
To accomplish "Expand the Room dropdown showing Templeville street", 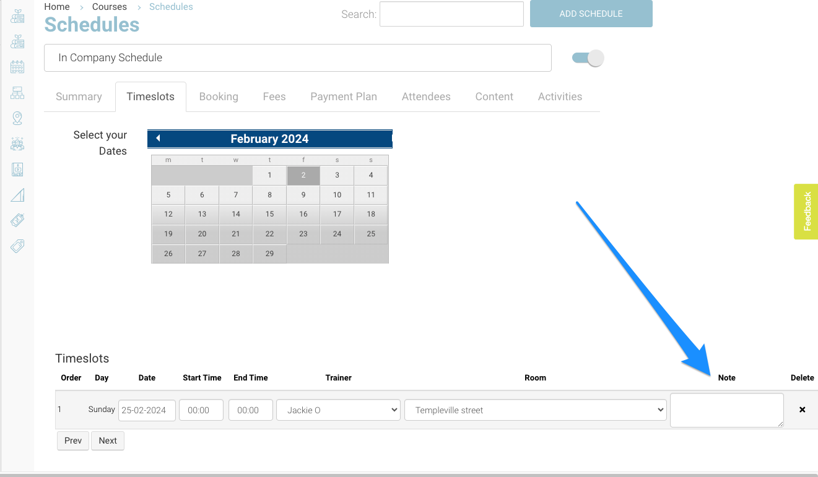I will coord(535,410).
